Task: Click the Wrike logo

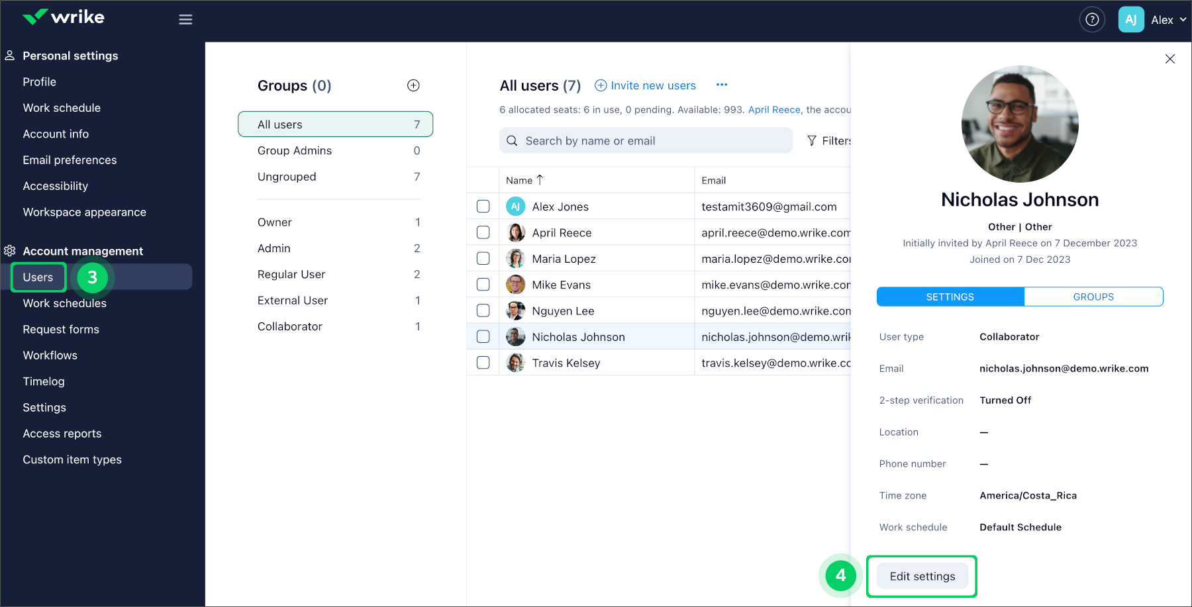Action: click(63, 17)
